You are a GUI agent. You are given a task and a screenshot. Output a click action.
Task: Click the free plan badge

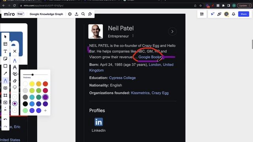pyautogui.click(x=21, y=14)
